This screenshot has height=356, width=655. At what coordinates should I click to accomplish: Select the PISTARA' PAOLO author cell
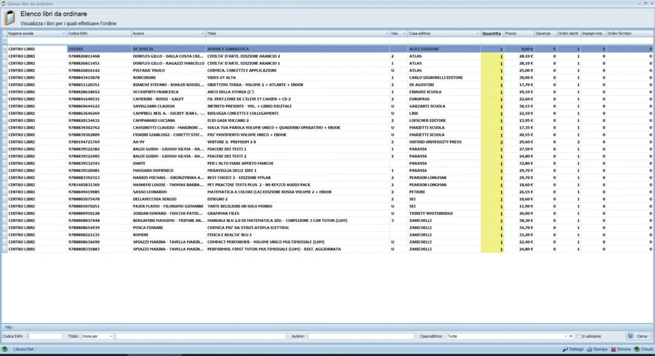click(x=168, y=70)
